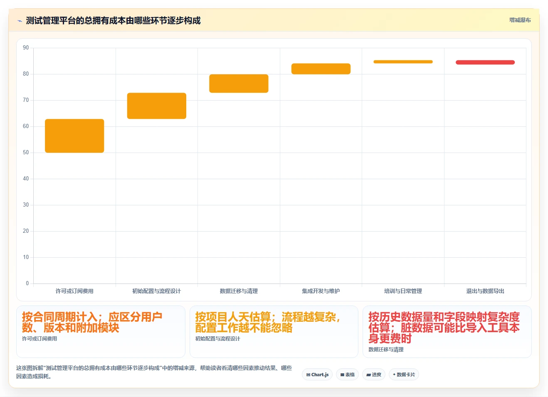Click the y-axis value 50

[x=26, y=153]
